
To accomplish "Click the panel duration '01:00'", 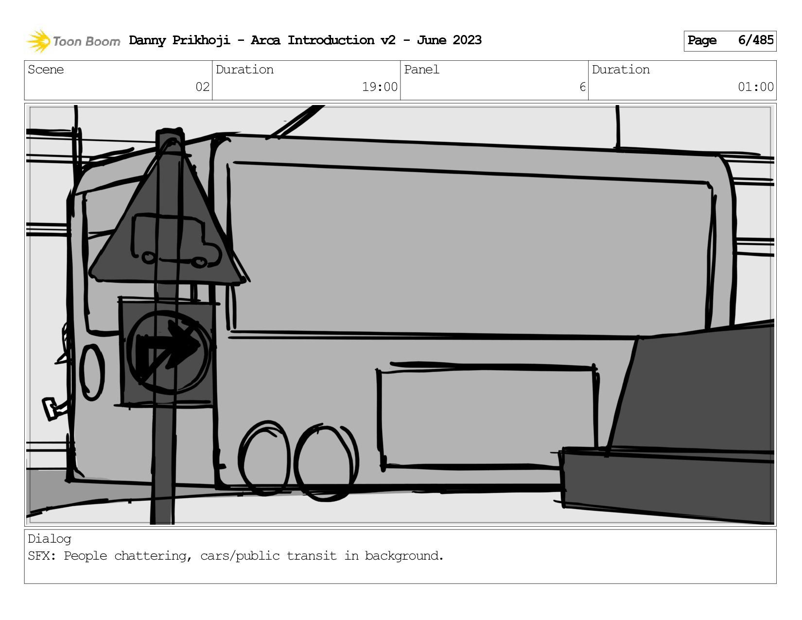I will pyautogui.click(x=756, y=87).
